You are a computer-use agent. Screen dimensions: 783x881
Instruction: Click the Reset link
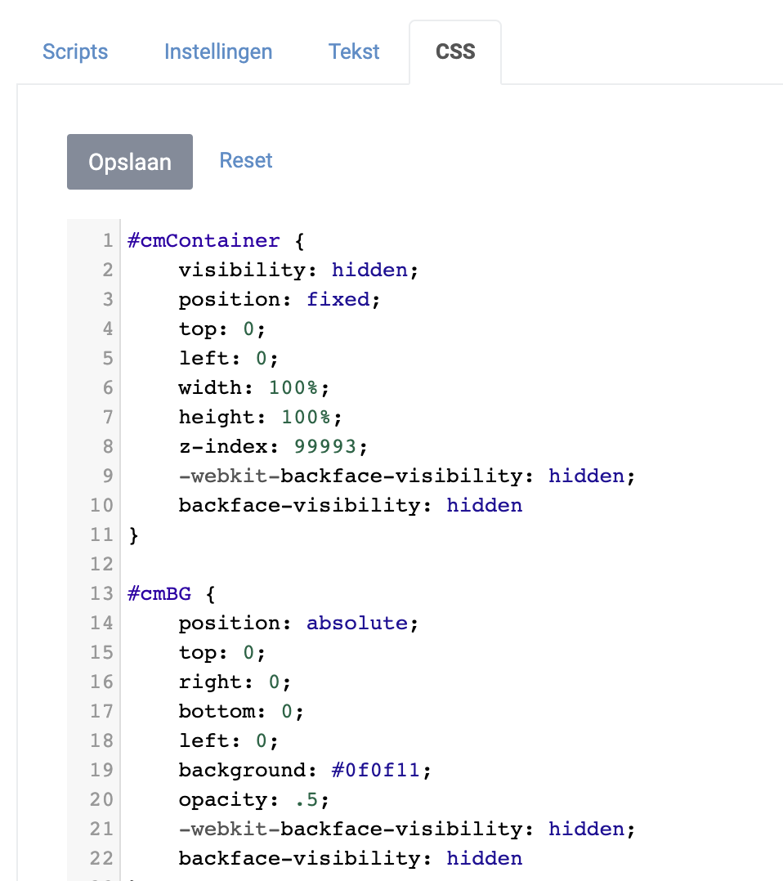246,161
